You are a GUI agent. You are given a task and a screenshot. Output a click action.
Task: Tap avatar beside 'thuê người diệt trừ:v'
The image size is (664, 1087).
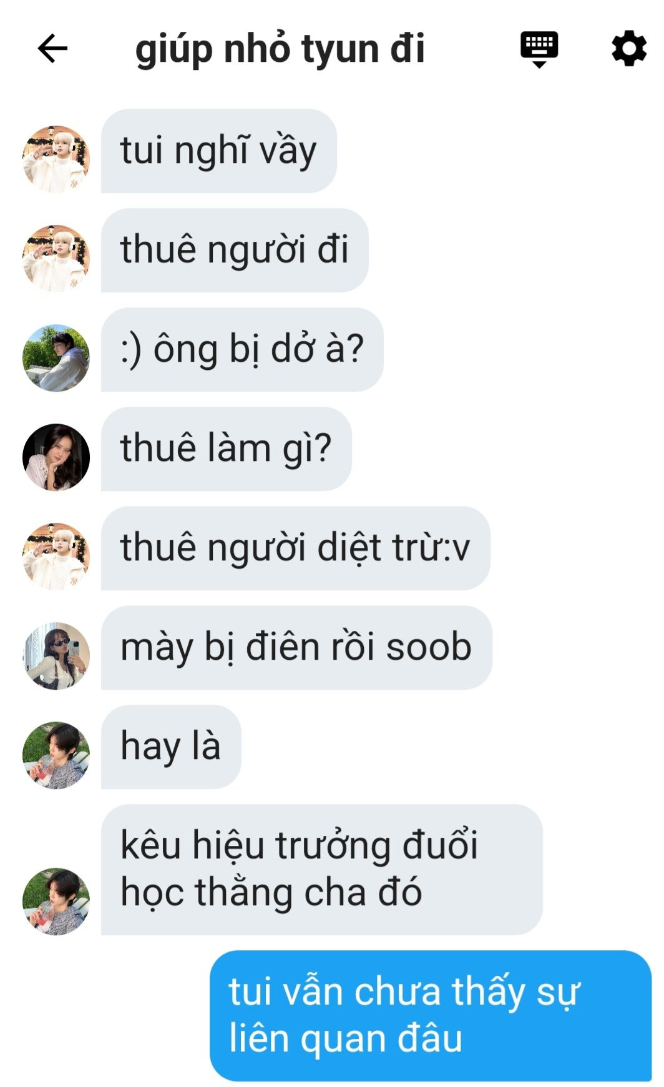pyautogui.click(x=56, y=556)
